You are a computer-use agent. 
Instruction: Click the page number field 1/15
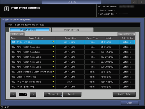(23, 94)
